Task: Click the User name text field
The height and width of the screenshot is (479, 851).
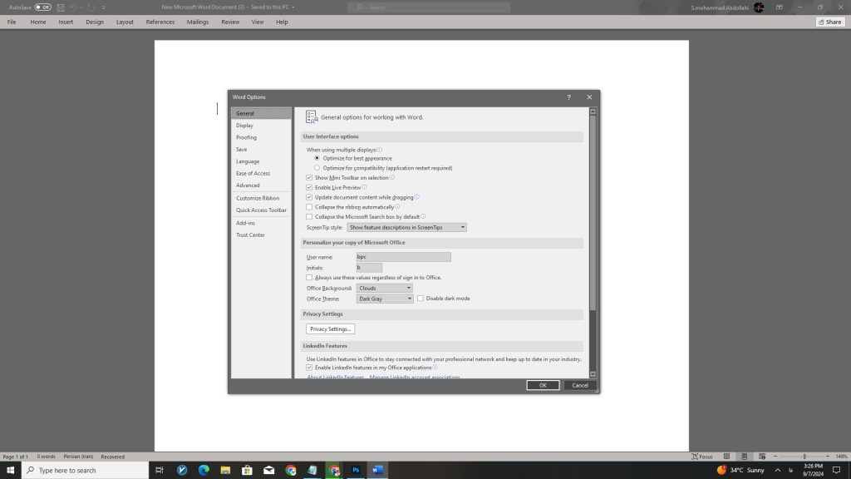Action: click(403, 257)
